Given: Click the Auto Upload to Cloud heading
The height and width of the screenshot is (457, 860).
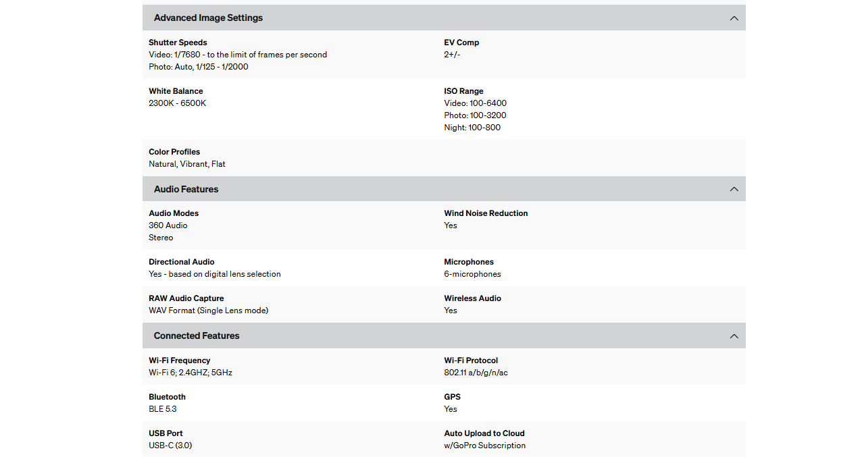Looking at the screenshot, I should coord(484,433).
